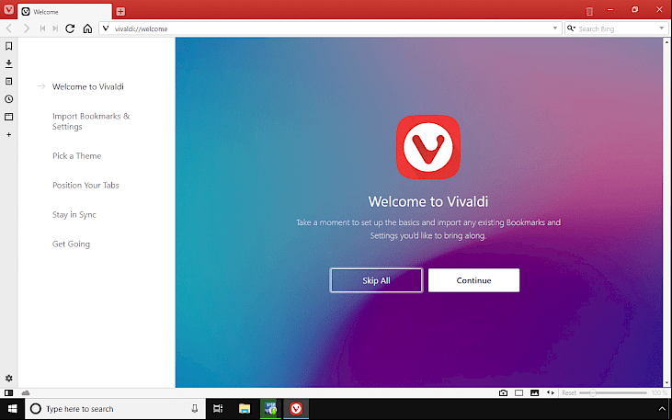The width and height of the screenshot is (672, 420).
Task: Click the Skip All button
Action: tap(376, 280)
